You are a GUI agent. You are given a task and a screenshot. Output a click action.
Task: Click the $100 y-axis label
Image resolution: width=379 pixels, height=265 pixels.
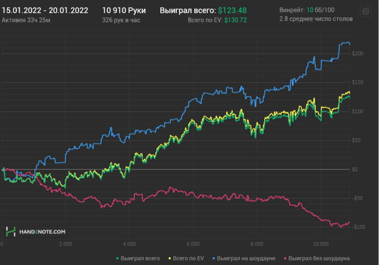[x=357, y=111]
